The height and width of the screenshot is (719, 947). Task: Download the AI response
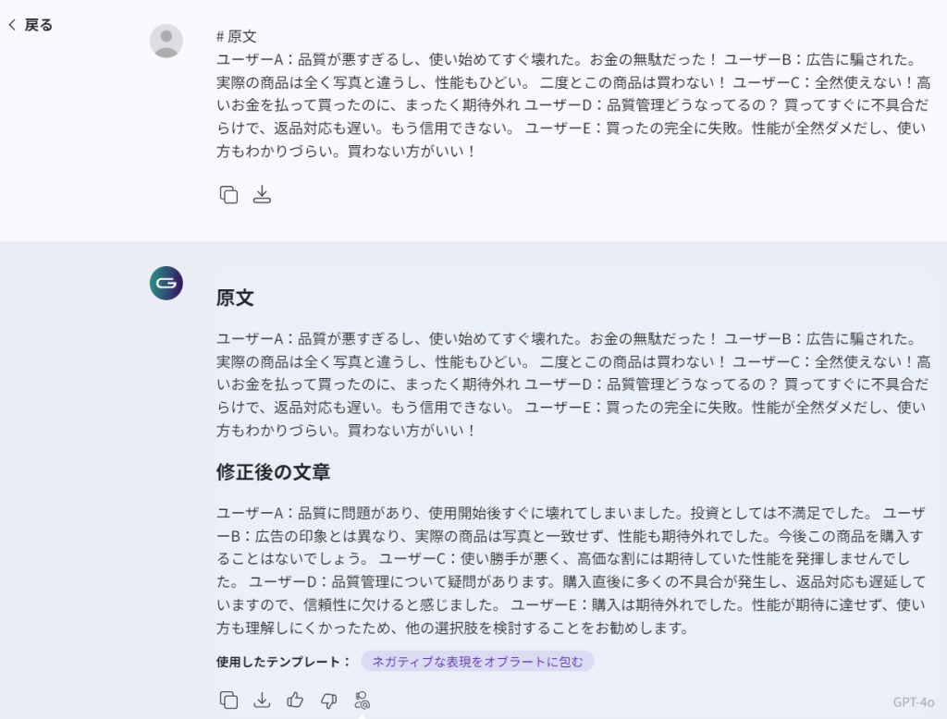262,700
